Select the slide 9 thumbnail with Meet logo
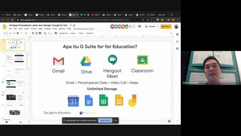The width and height of the screenshot is (241, 136). point(15,84)
